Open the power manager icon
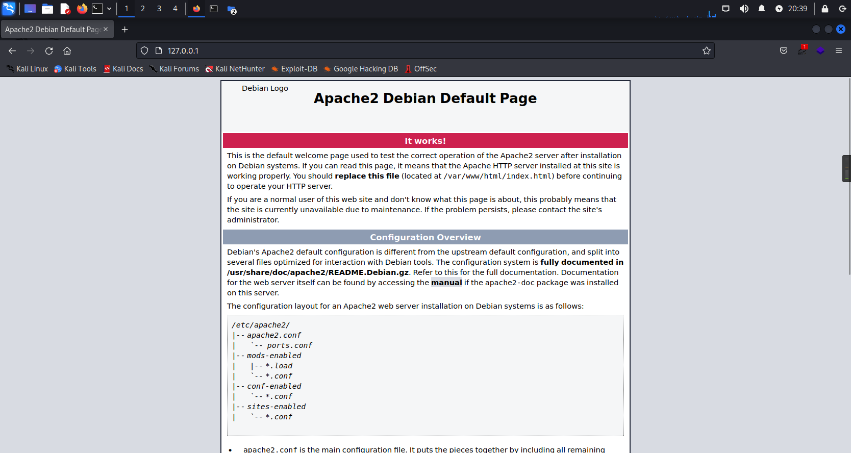The image size is (851, 453). pyautogui.click(x=779, y=9)
